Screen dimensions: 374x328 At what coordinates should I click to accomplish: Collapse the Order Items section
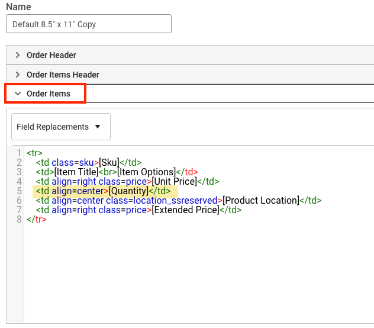pos(190,94)
